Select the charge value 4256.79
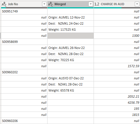 click(x=117, y=103)
